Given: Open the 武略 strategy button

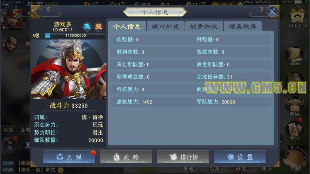Looking at the screenshot, I should point(126,157).
